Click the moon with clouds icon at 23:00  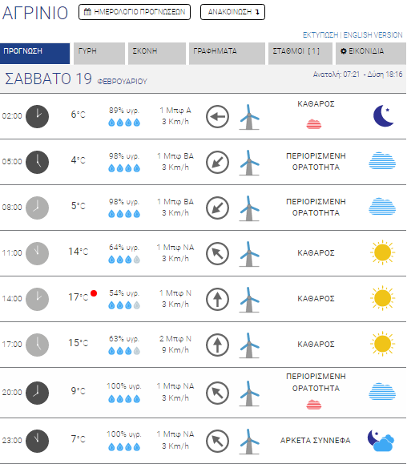[381, 441]
